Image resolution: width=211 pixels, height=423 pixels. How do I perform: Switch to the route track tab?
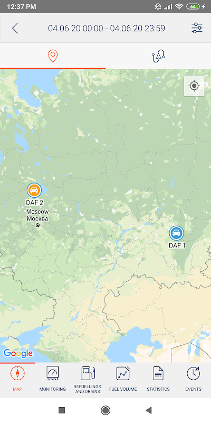158,56
